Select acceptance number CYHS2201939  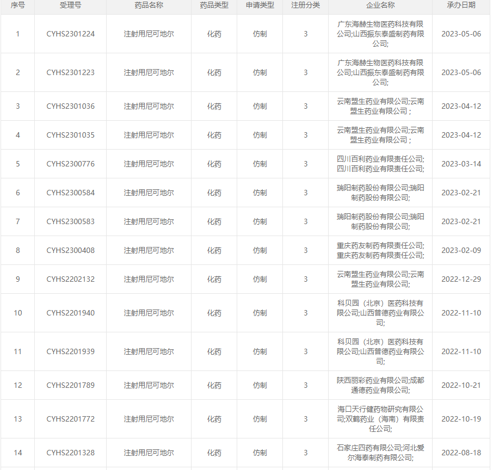70,351
